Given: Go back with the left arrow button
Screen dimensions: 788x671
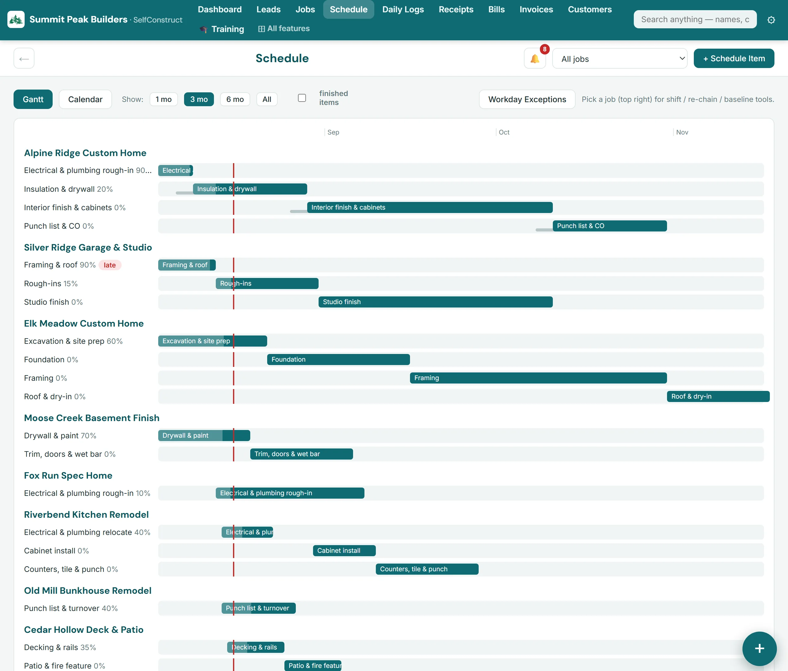Looking at the screenshot, I should [x=24, y=58].
